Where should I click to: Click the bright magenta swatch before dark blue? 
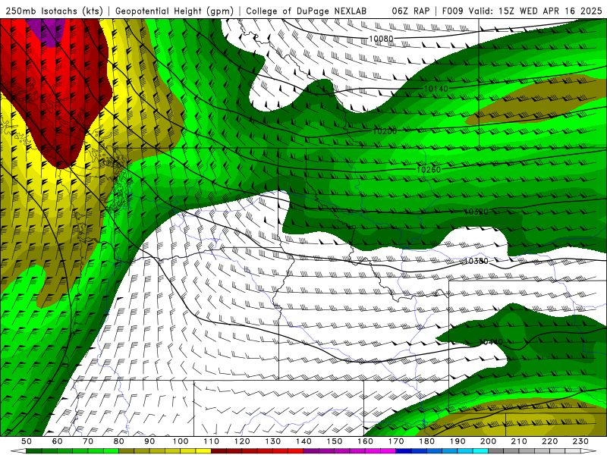click(x=388, y=450)
